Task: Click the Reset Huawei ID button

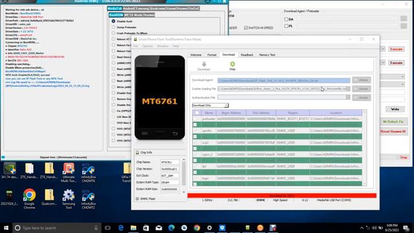Action: point(393,131)
